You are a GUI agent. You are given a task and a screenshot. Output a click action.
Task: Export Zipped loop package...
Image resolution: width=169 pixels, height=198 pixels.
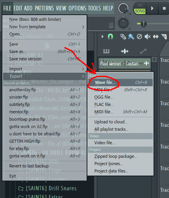[121, 156]
